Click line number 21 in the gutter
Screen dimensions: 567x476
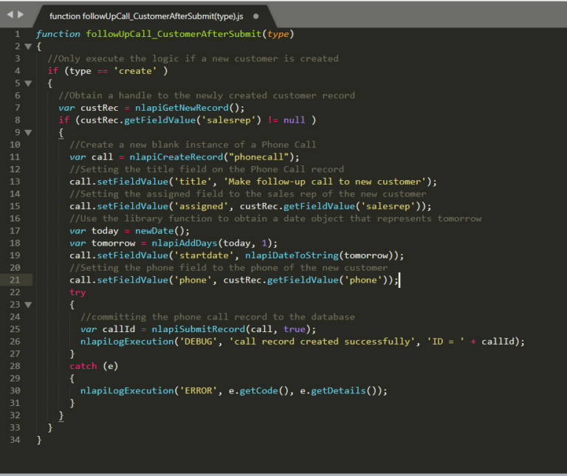coord(16,280)
